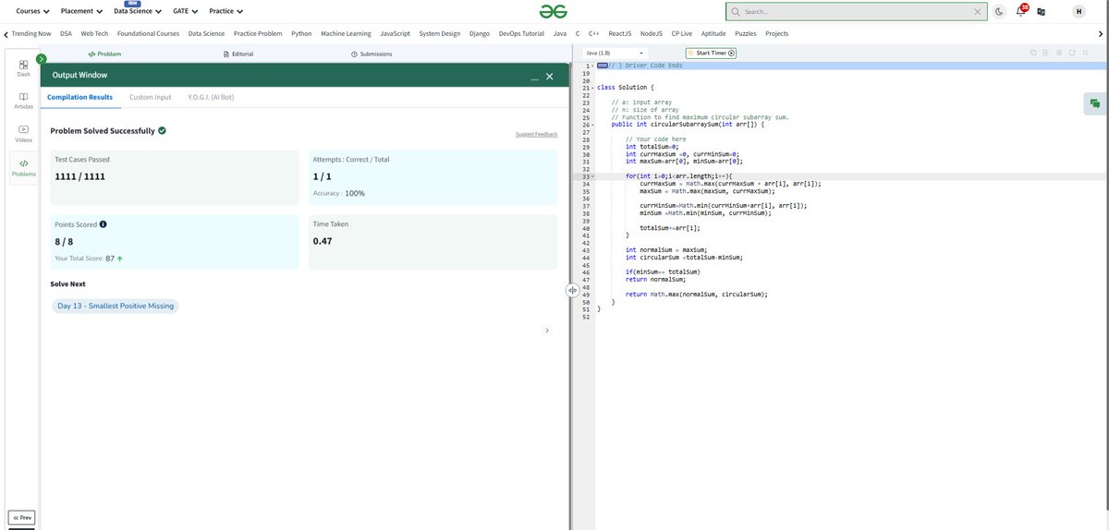Click the 100% accuracy value

click(x=355, y=194)
